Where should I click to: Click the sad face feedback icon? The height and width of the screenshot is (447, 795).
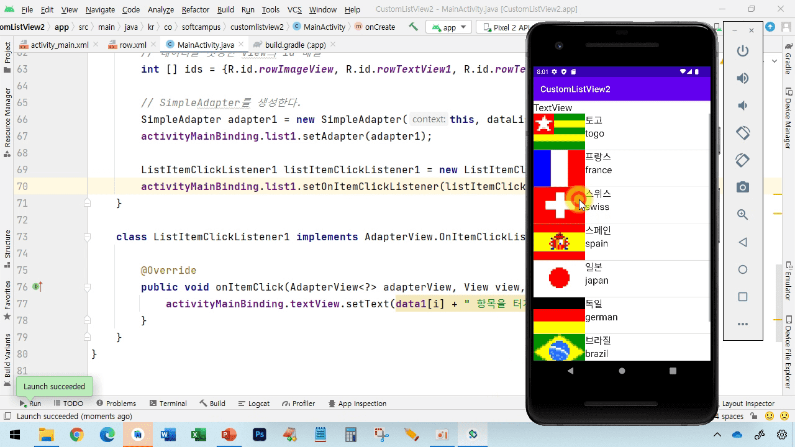click(783, 417)
